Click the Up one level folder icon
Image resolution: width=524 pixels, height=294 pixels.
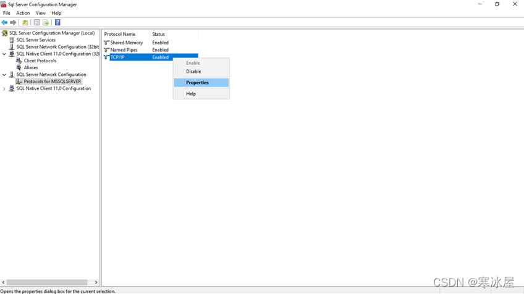25,22
